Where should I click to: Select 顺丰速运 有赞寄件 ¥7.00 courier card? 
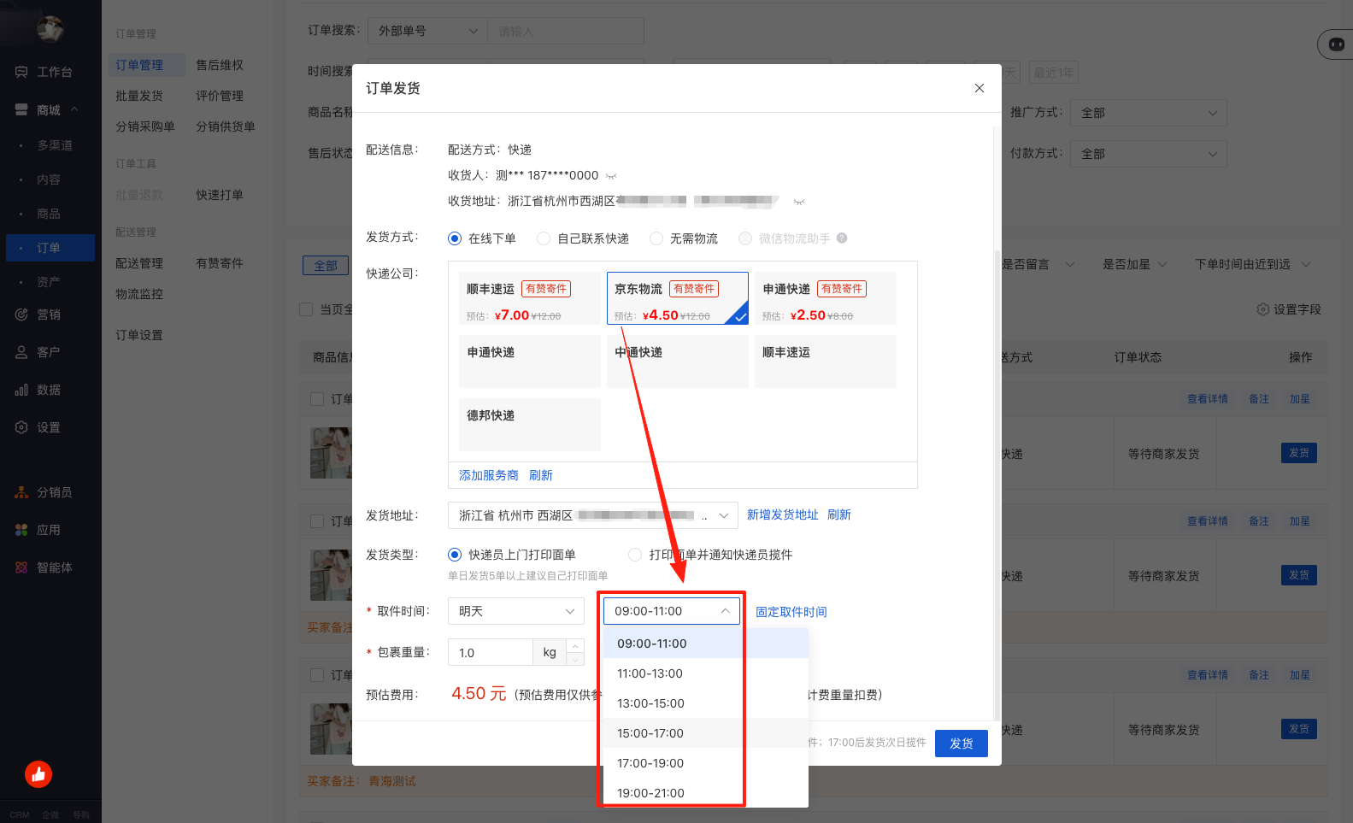click(530, 298)
